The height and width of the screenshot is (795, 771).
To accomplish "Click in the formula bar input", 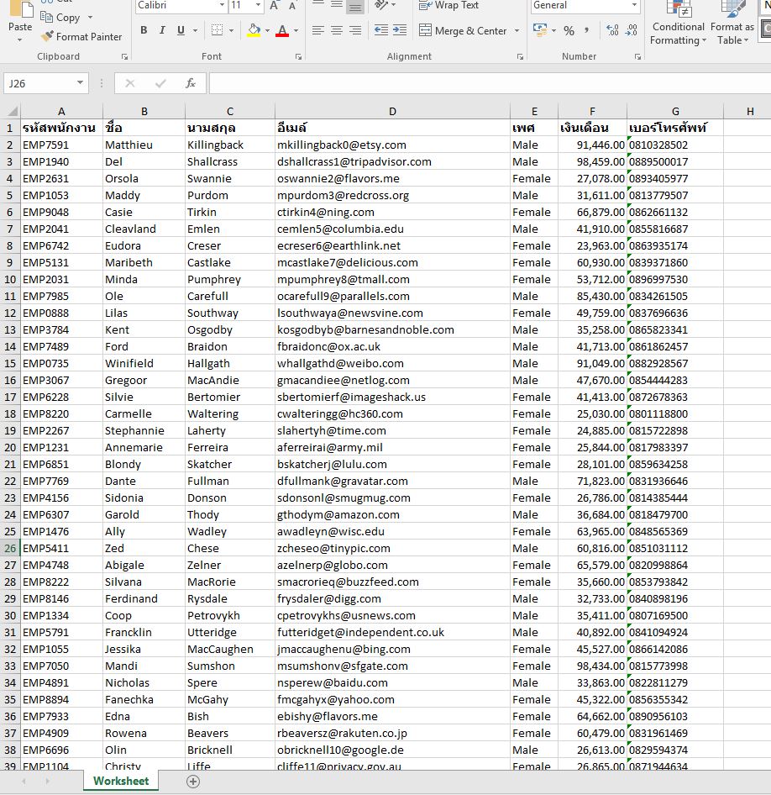I will click(x=490, y=83).
